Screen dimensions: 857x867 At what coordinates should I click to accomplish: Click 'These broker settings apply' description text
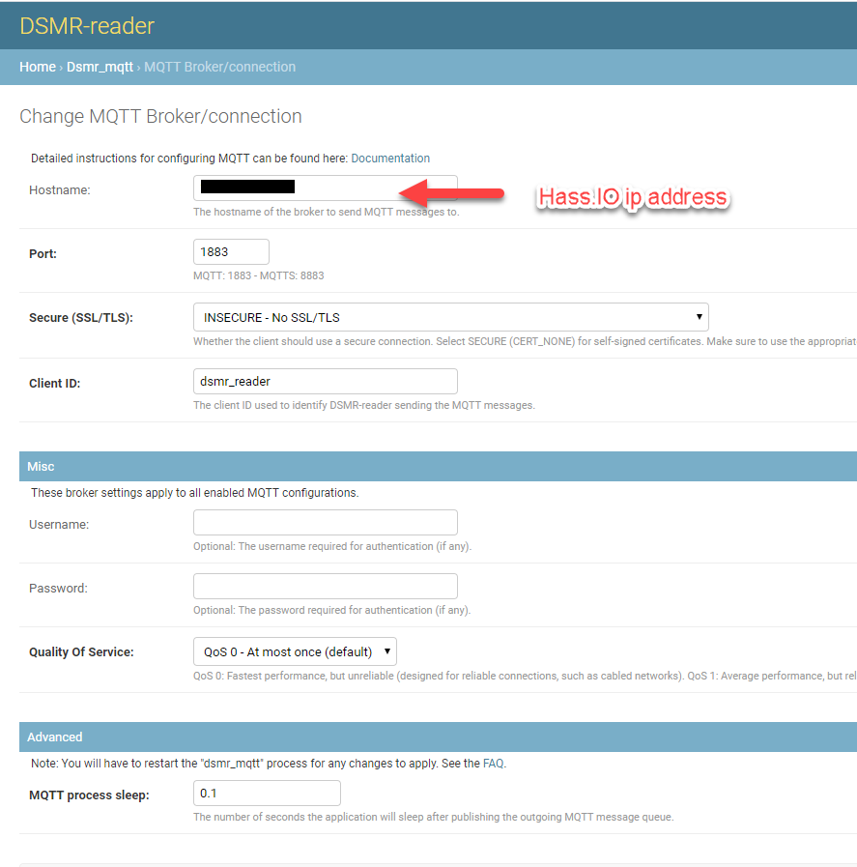[x=195, y=493]
